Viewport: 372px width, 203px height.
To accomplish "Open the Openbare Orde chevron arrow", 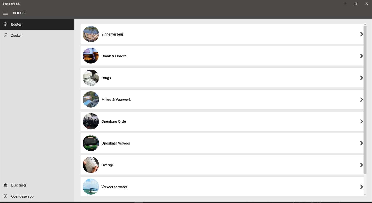I will click(361, 121).
